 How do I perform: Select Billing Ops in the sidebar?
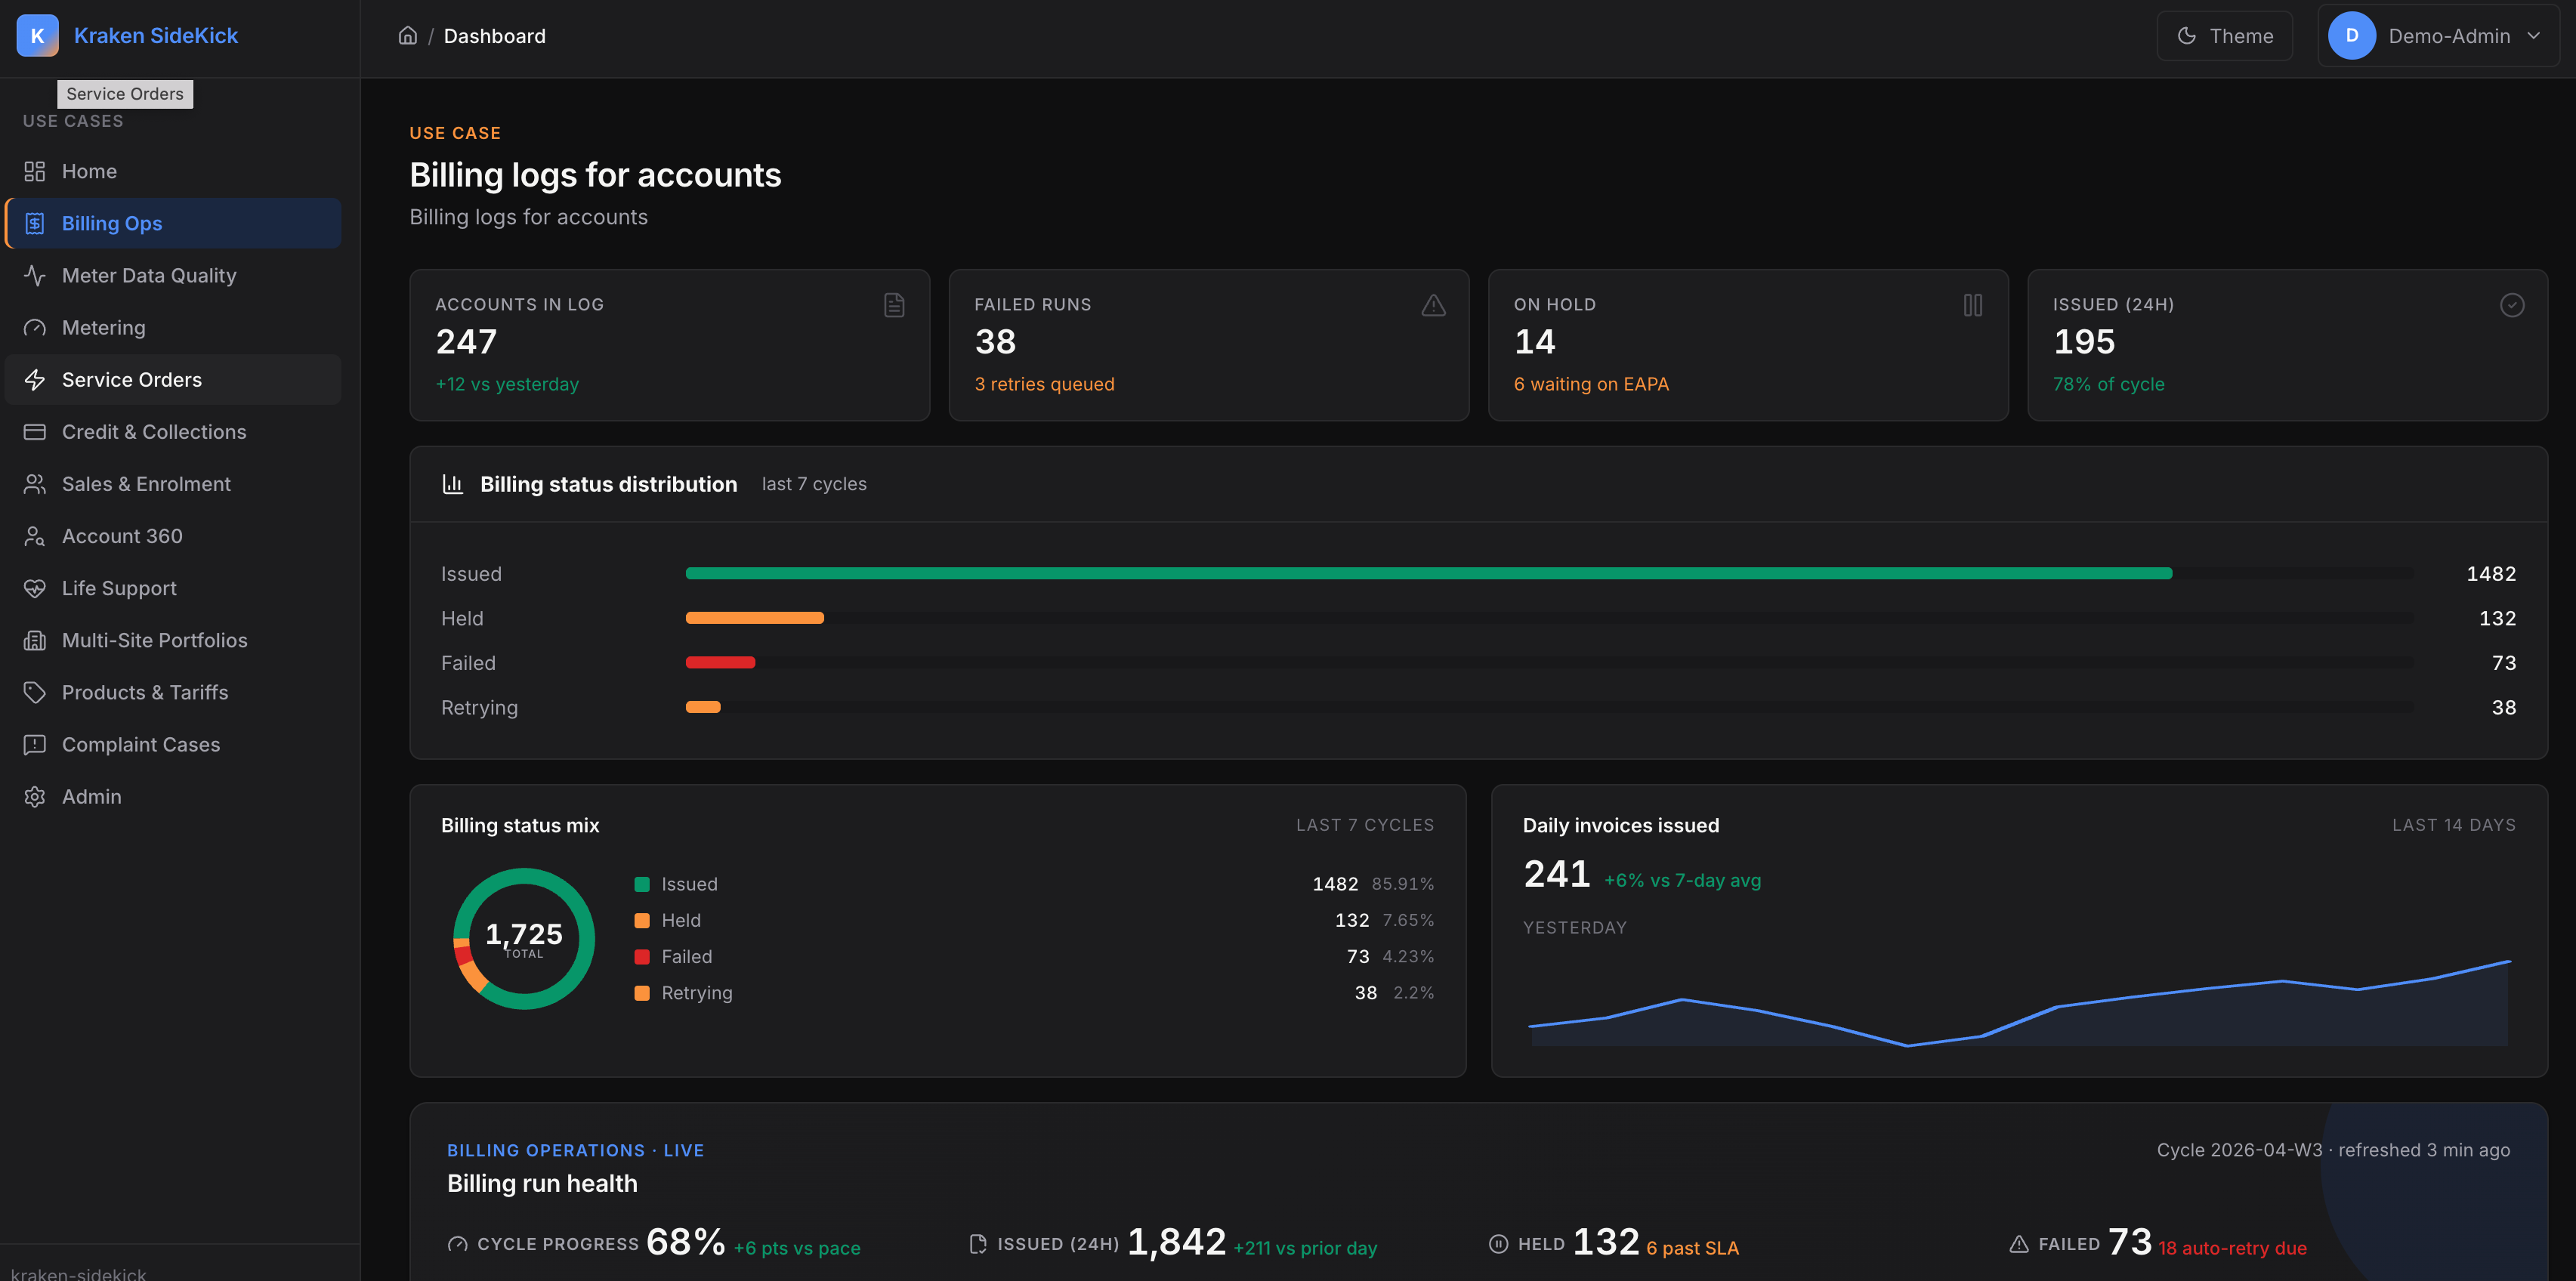click(173, 223)
